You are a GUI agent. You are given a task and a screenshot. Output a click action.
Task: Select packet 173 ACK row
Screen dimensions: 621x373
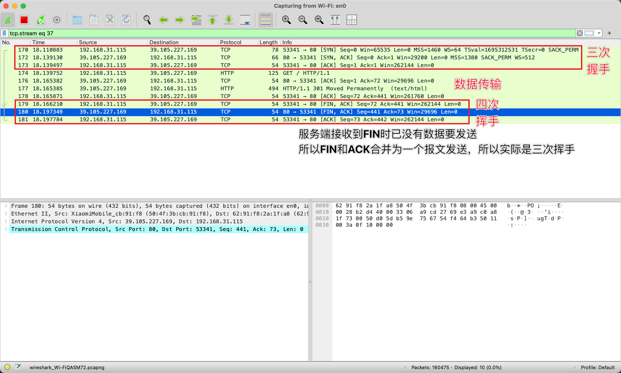tap(310, 65)
